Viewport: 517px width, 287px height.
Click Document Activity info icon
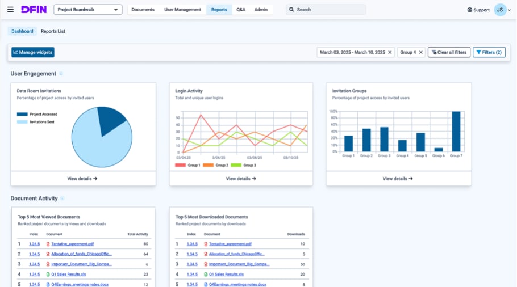click(62, 199)
